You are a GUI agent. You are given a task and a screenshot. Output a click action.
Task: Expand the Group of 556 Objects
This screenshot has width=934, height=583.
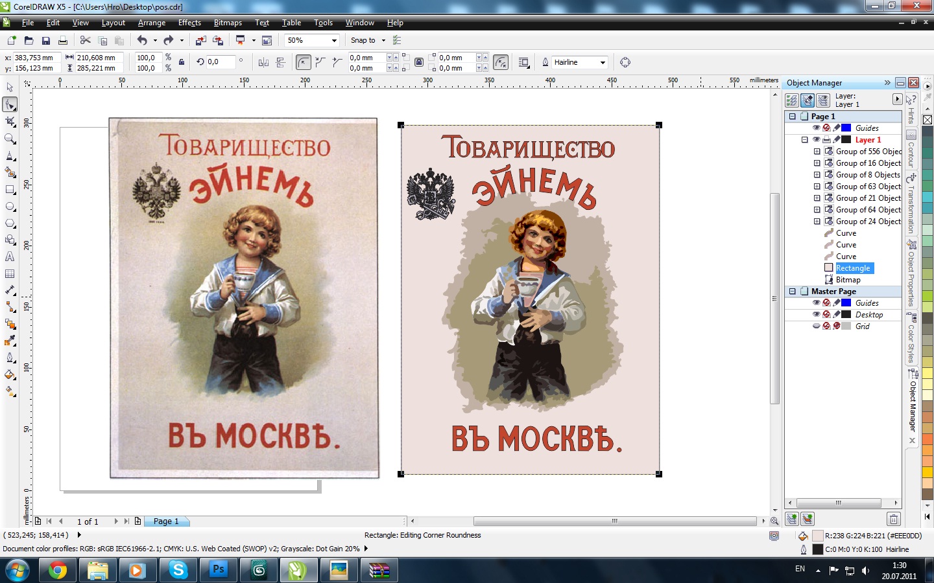coord(817,151)
